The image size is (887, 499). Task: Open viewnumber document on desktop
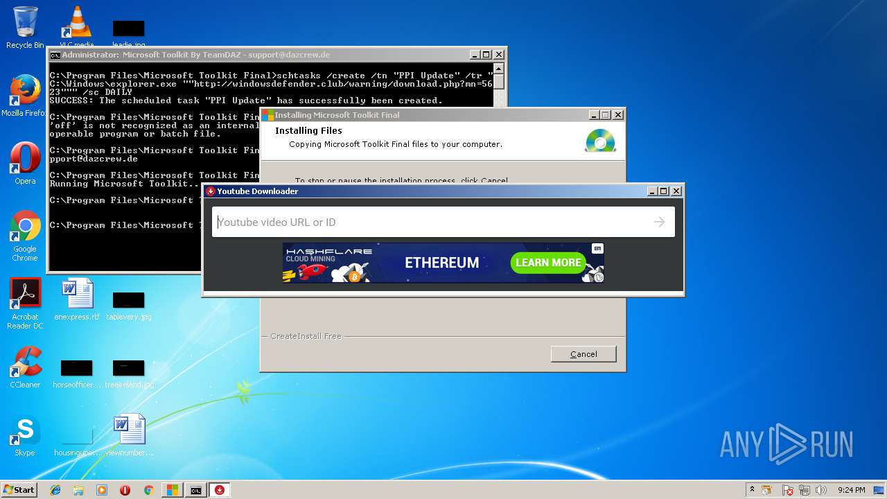[129, 435]
